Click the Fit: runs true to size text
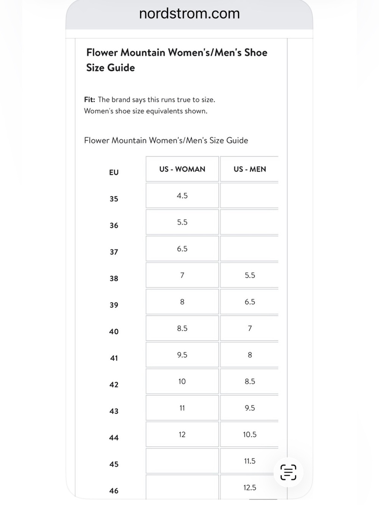 pyautogui.click(x=150, y=100)
